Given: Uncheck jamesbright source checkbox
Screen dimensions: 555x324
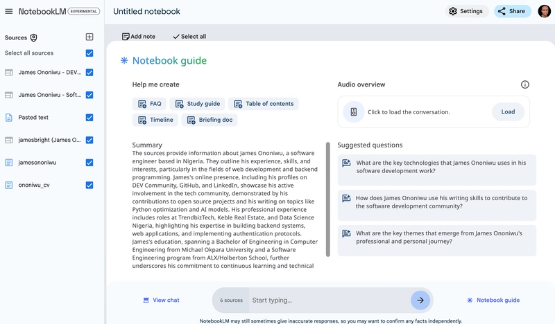Looking at the screenshot, I should click(89, 140).
